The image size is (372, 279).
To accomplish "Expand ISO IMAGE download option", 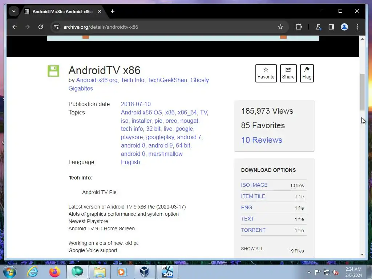I will [254, 185].
